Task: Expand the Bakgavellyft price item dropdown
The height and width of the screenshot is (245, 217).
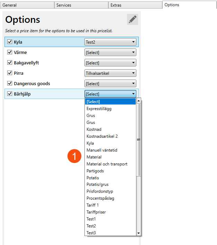Action: pos(110,63)
